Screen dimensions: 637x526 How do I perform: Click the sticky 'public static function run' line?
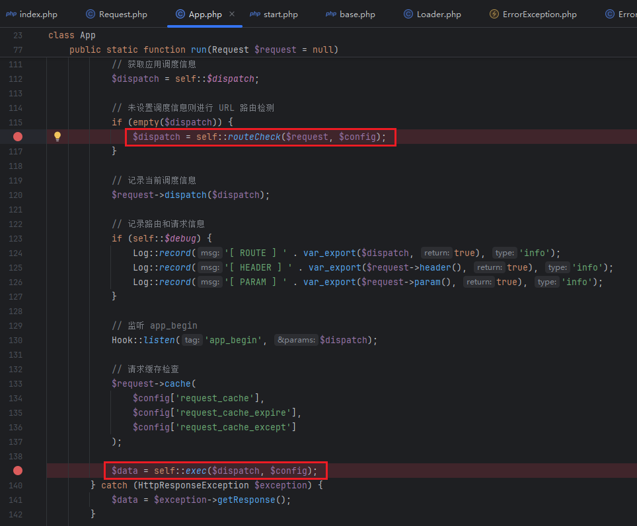[204, 49]
